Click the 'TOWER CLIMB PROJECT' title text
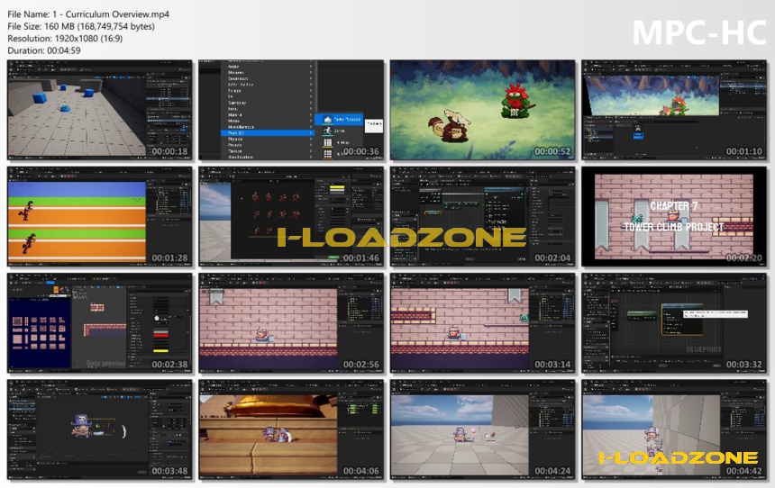Image resolution: width=775 pixels, height=488 pixels. (674, 227)
